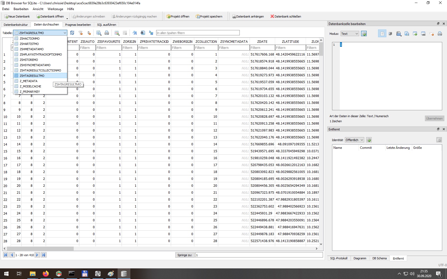Click the ZDATE column filter field
Screen dimensions: 447x279
click(262, 48)
